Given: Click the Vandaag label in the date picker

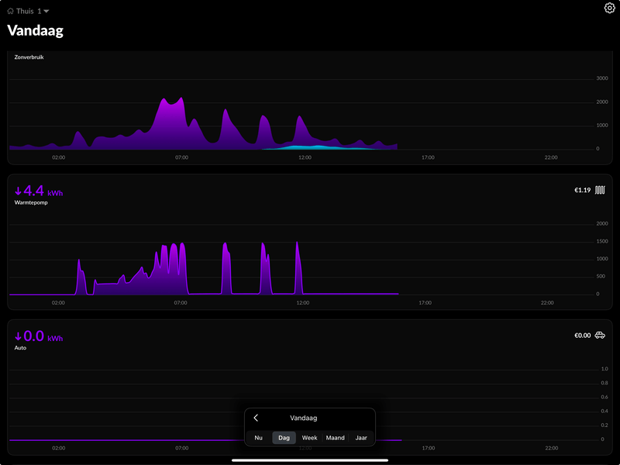Looking at the screenshot, I should coord(304,418).
